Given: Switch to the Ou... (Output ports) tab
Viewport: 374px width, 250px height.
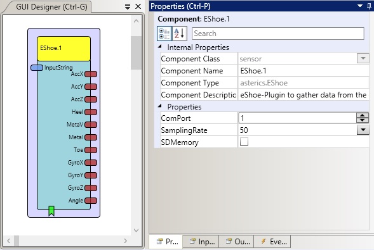Looking at the screenshot, I should coord(237,242).
